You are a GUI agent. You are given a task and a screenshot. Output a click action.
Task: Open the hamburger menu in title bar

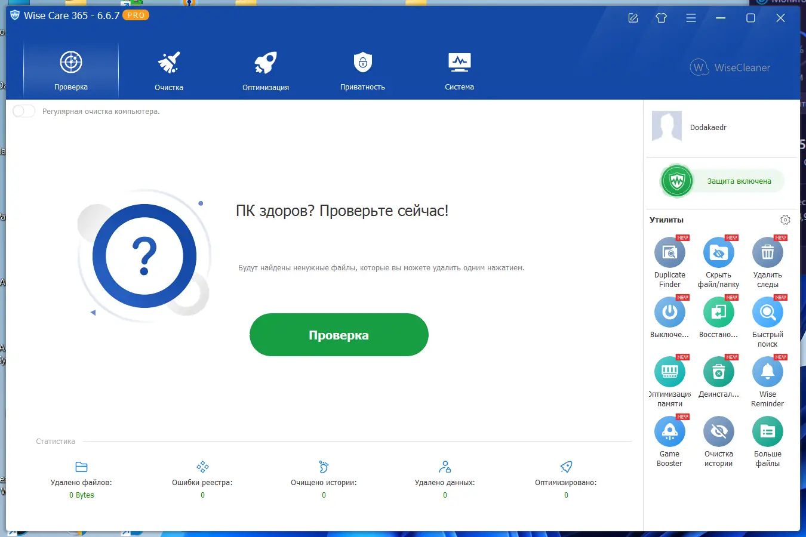[x=691, y=18]
